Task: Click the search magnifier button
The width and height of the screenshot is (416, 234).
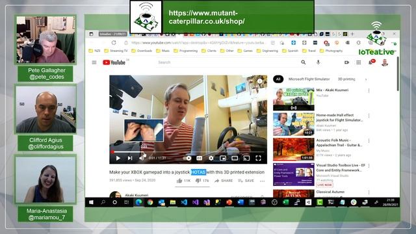Action: coord(304,62)
